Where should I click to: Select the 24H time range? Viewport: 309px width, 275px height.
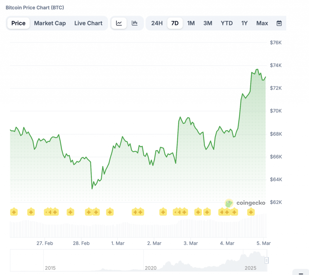(157, 23)
